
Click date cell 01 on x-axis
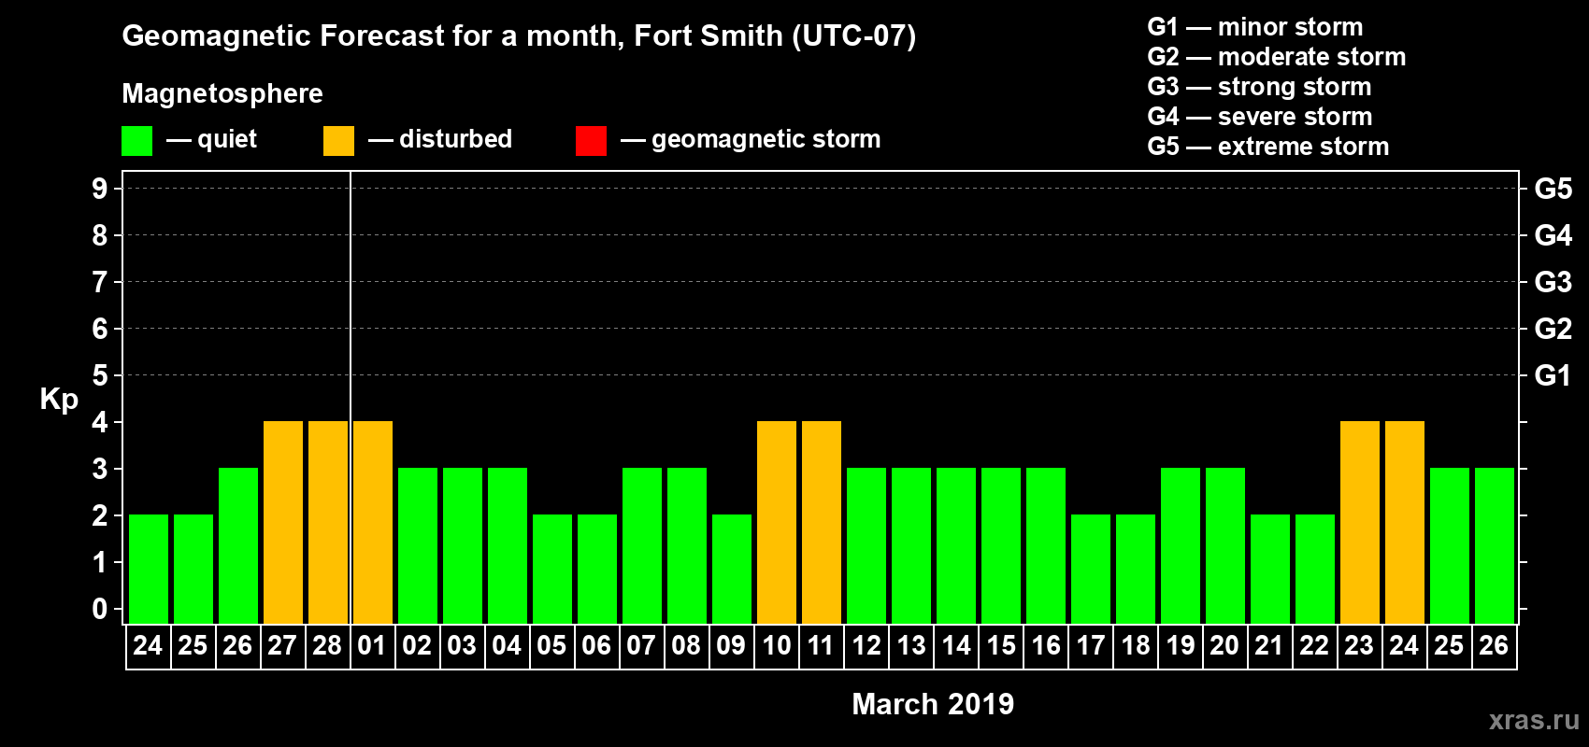(373, 646)
